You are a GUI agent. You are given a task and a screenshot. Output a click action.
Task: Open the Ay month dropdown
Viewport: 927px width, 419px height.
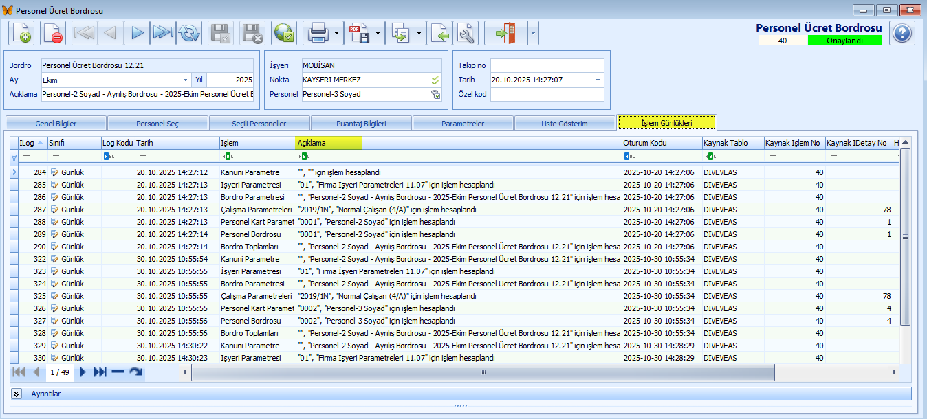click(186, 80)
